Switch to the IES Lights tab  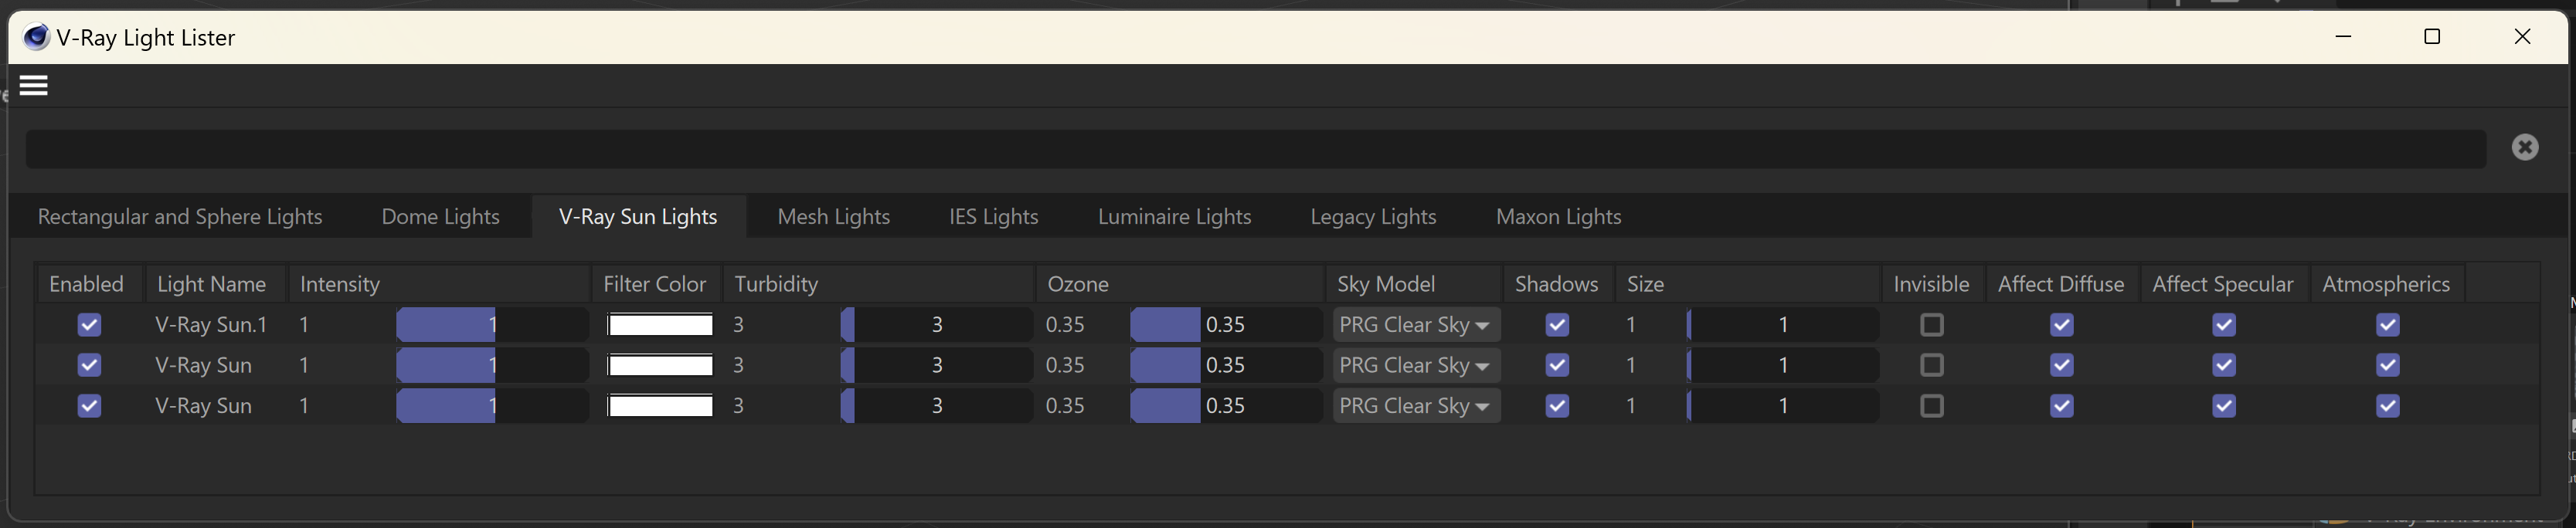[x=993, y=217]
